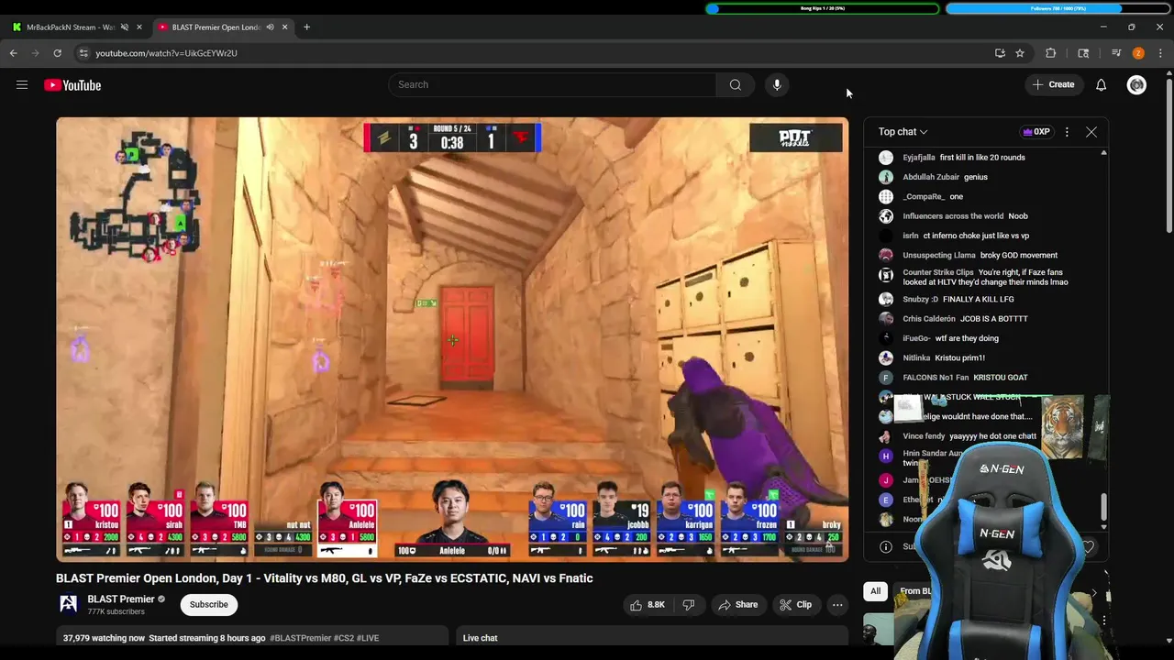The width and height of the screenshot is (1174, 660).
Task: Open a new browser tab
Action: coord(306,27)
